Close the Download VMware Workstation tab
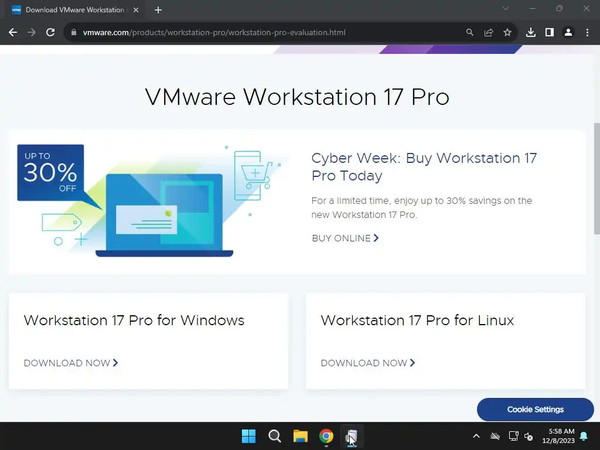Screen dimensions: 600x450 [x=136, y=10]
